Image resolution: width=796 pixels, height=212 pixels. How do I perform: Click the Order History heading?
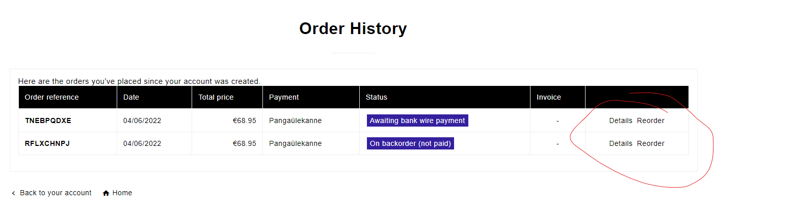[353, 28]
